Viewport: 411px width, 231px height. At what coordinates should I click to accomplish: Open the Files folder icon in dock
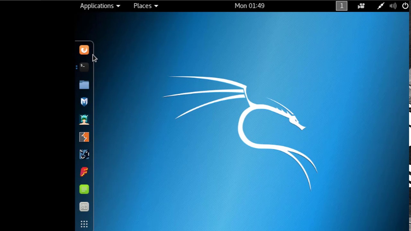[84, 85]
